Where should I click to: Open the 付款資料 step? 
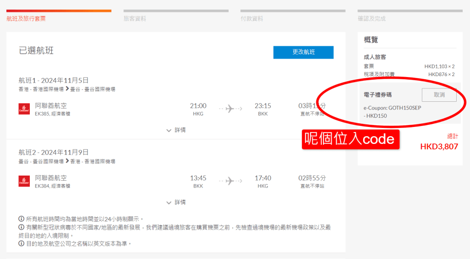coord(252,19)
